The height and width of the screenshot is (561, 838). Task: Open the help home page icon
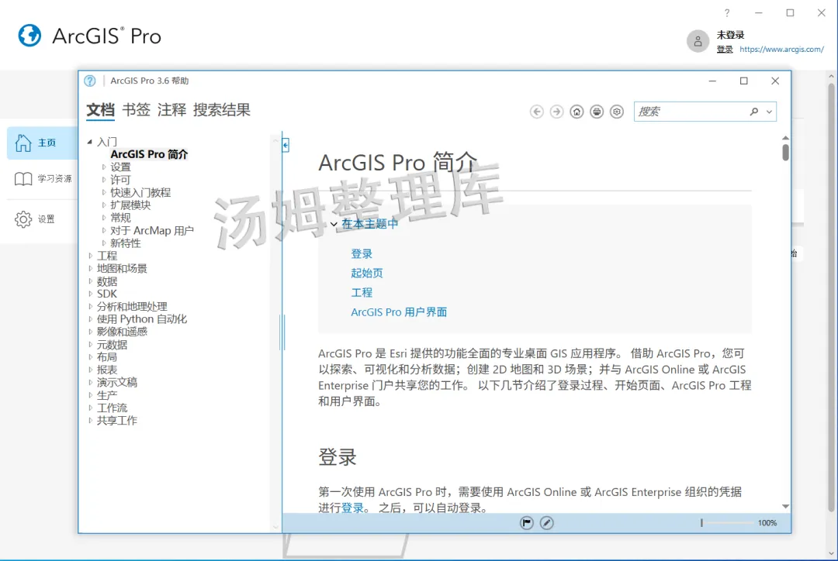tap(577, 112)
